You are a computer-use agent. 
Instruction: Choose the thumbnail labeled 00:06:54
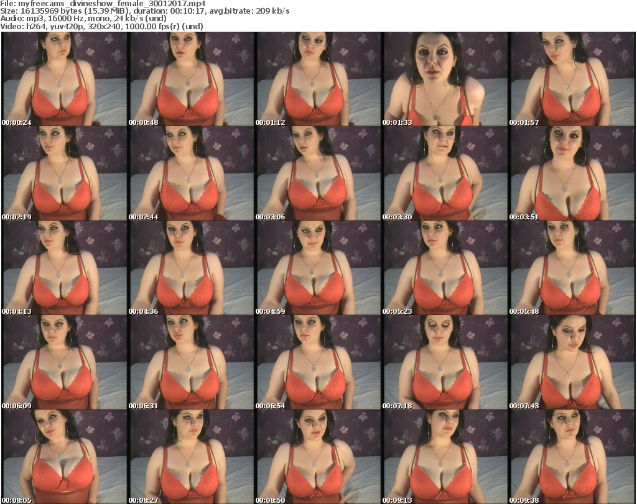pyautogui.click(x=318, y=362)
